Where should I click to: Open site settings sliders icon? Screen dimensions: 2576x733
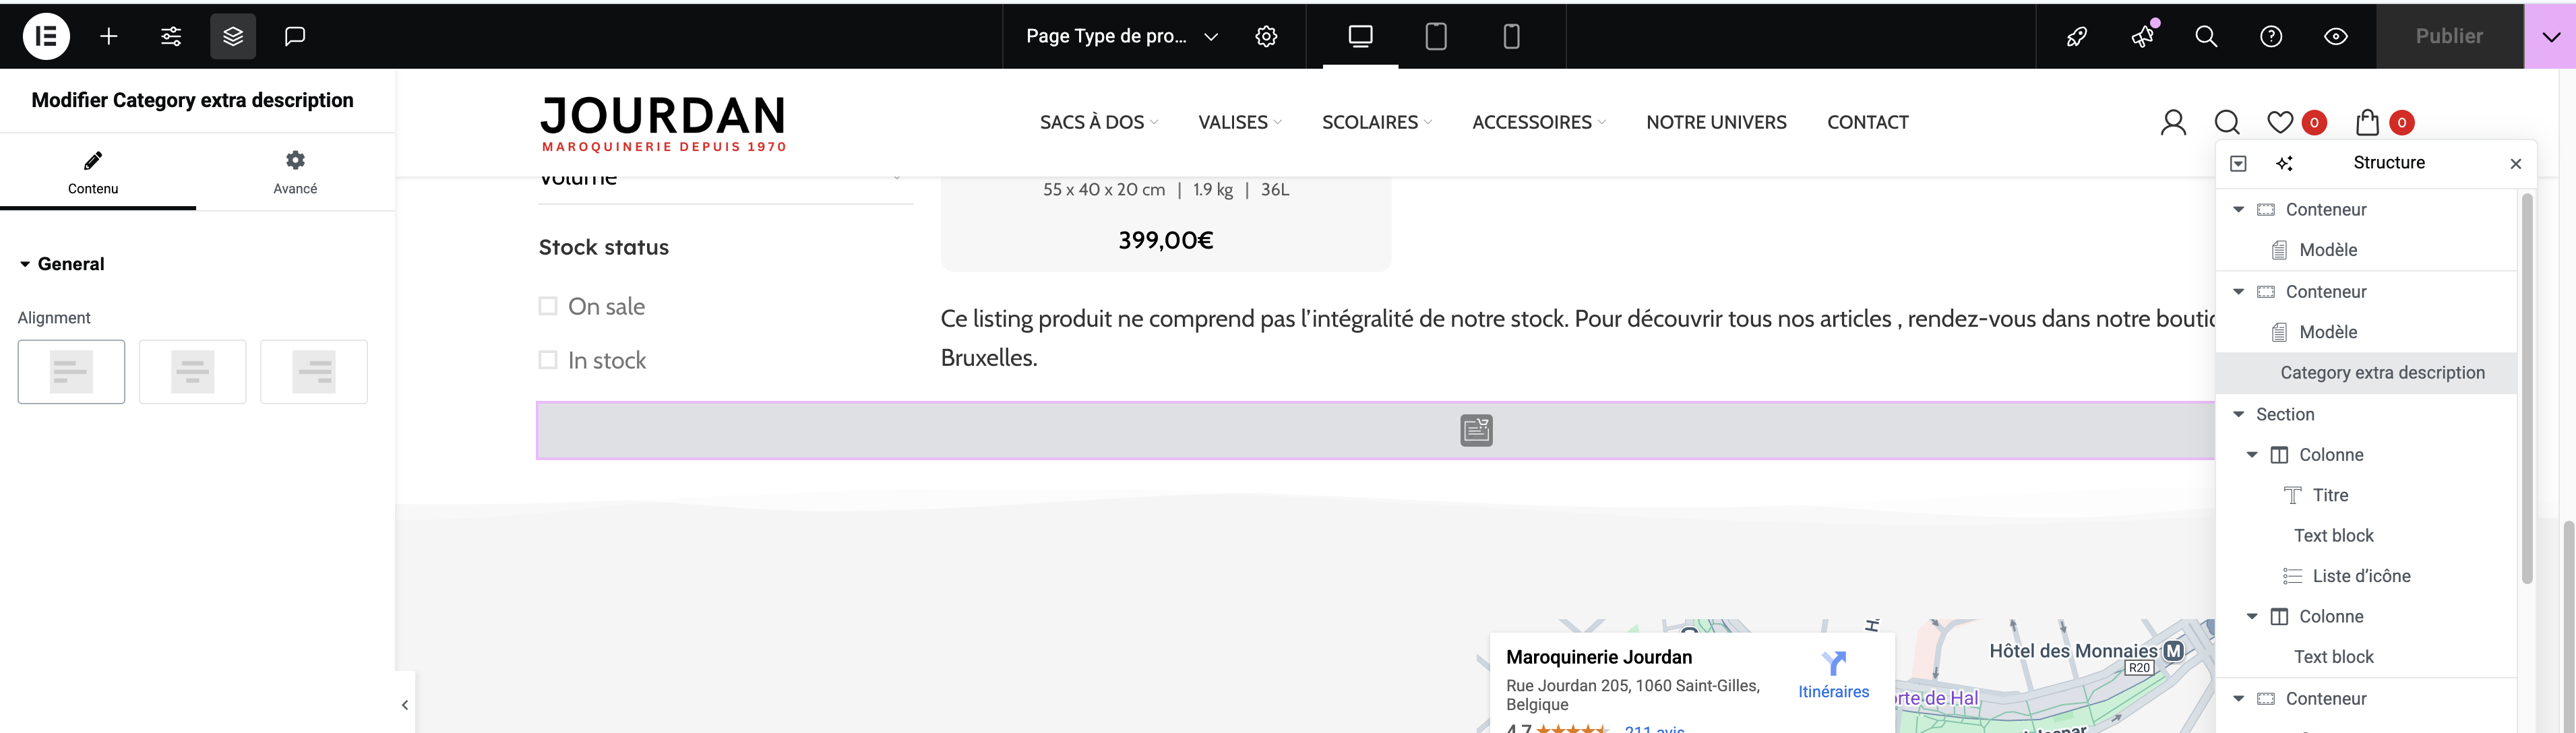tap(171, 37)
